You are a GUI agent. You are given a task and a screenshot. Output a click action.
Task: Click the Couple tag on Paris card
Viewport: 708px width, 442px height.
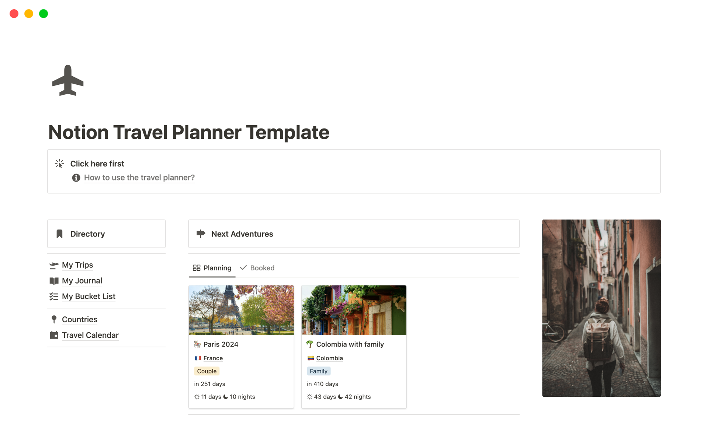tap(206, 371)
